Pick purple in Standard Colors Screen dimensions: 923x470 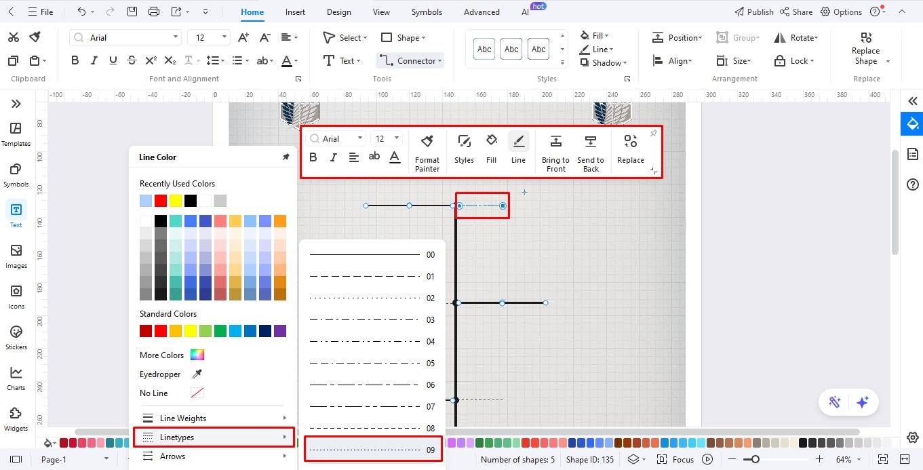(x=280, y=331)
